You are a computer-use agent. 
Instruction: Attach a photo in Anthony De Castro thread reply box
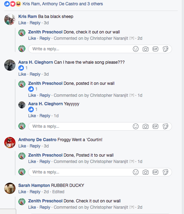coord(146,172)
